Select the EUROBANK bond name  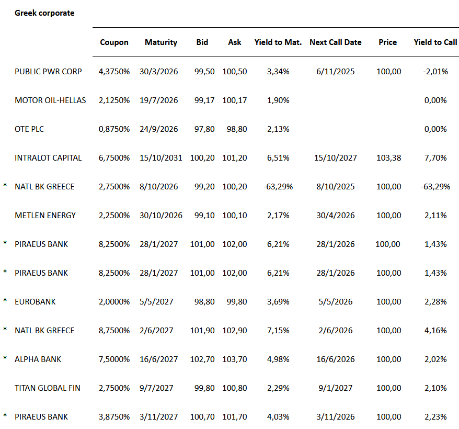[x=35, y=302]
